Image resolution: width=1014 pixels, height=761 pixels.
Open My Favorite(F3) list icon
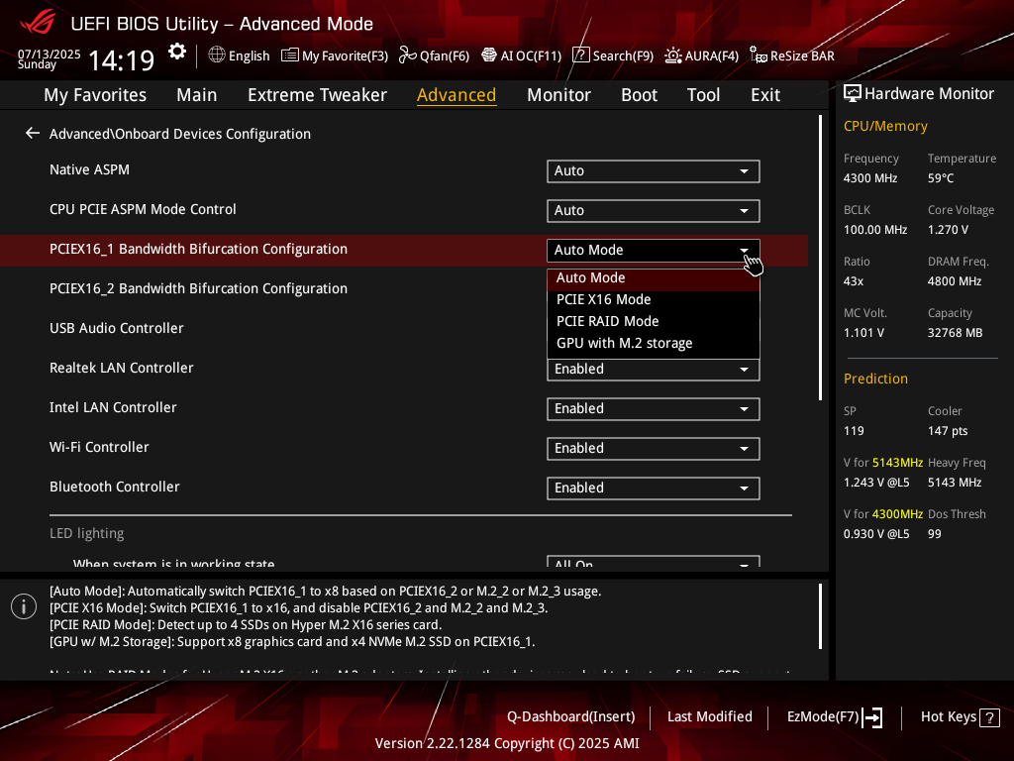click(290, 55)
